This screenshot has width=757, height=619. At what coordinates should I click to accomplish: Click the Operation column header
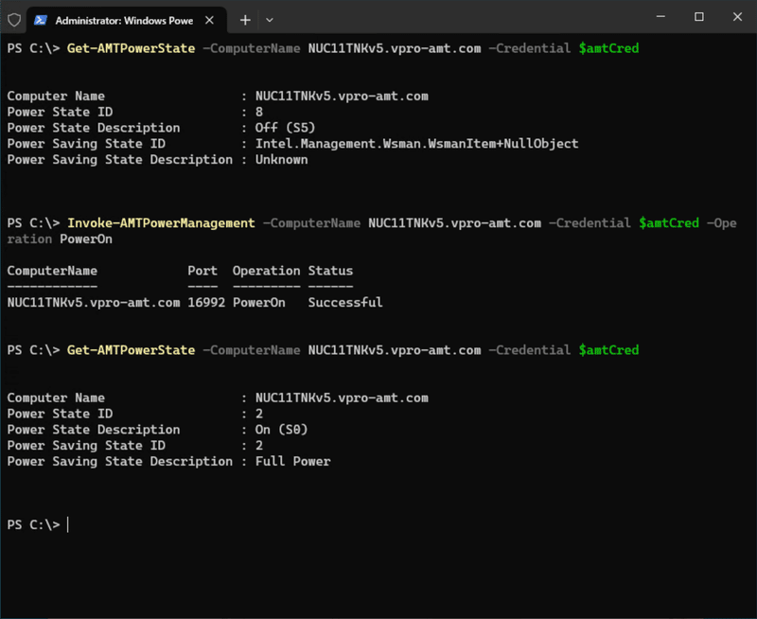tap(266, 271)
